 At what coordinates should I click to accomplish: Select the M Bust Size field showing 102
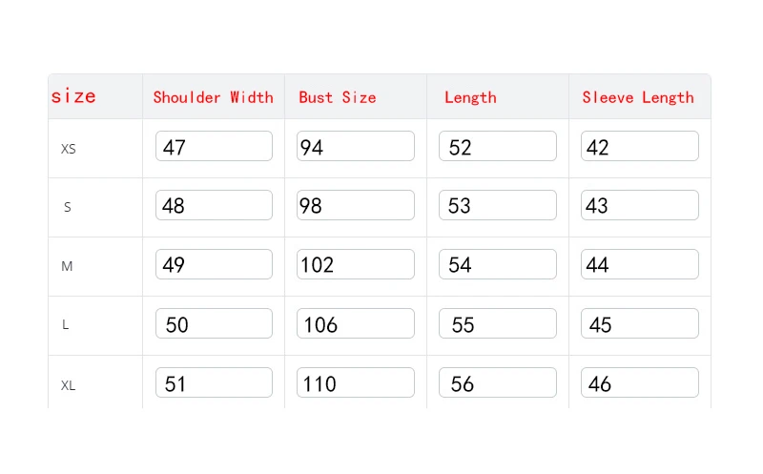point(355,264)
